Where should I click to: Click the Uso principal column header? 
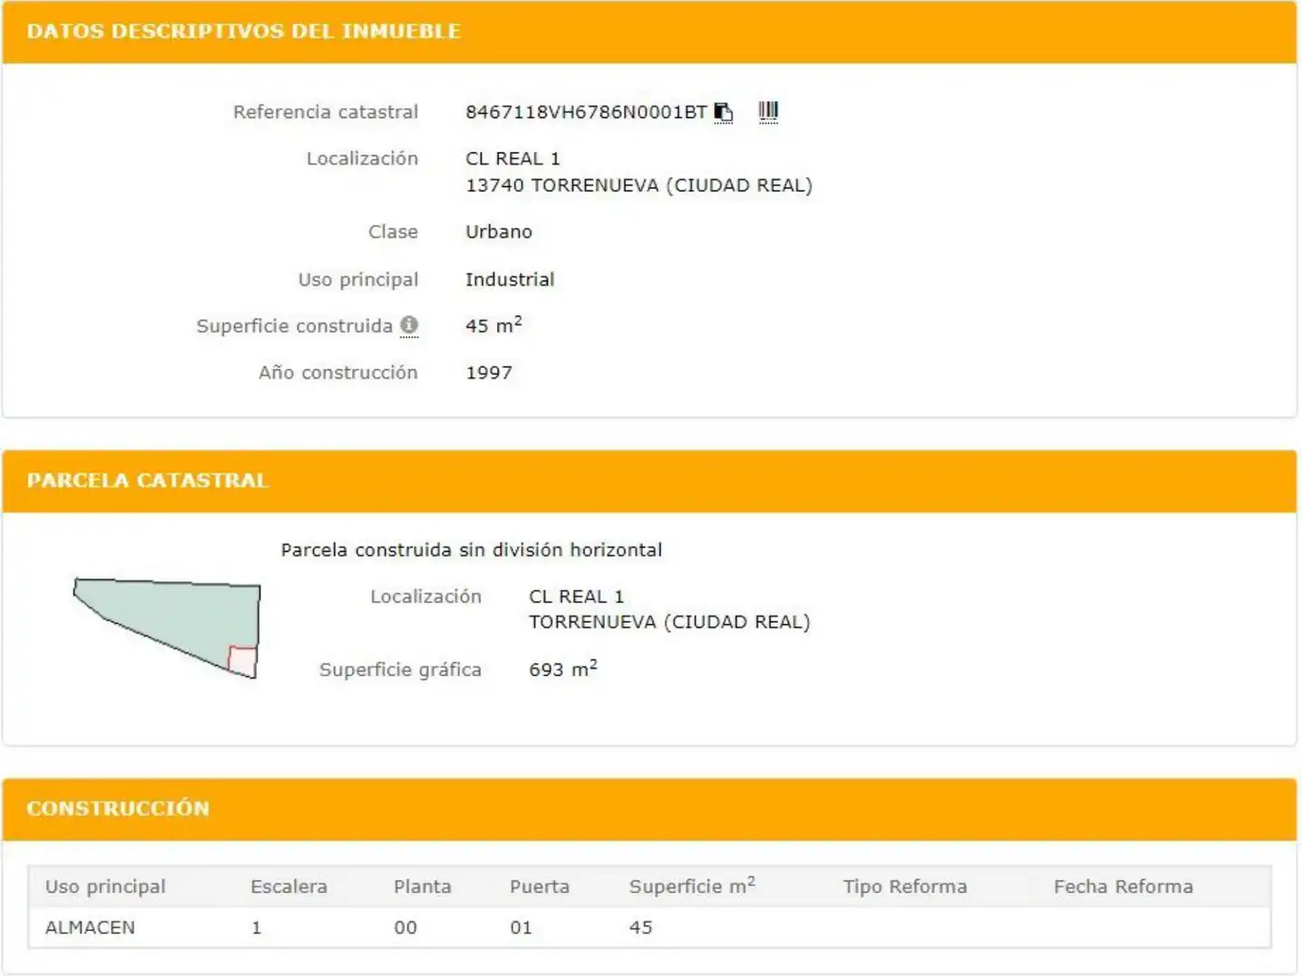pos(106,887)
